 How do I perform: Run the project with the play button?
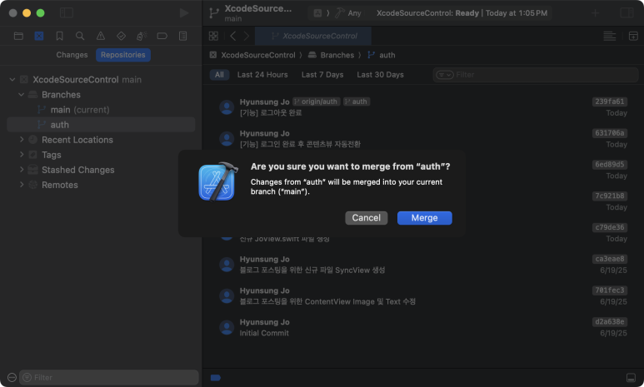184,12
